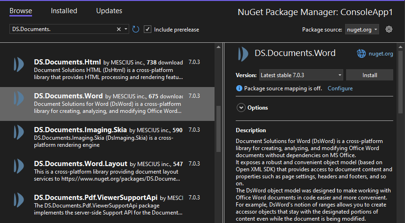Viewport: 405px width, 223px height.
Task: Click the globe icon beside nuget.org
Action: pos(361,54)
